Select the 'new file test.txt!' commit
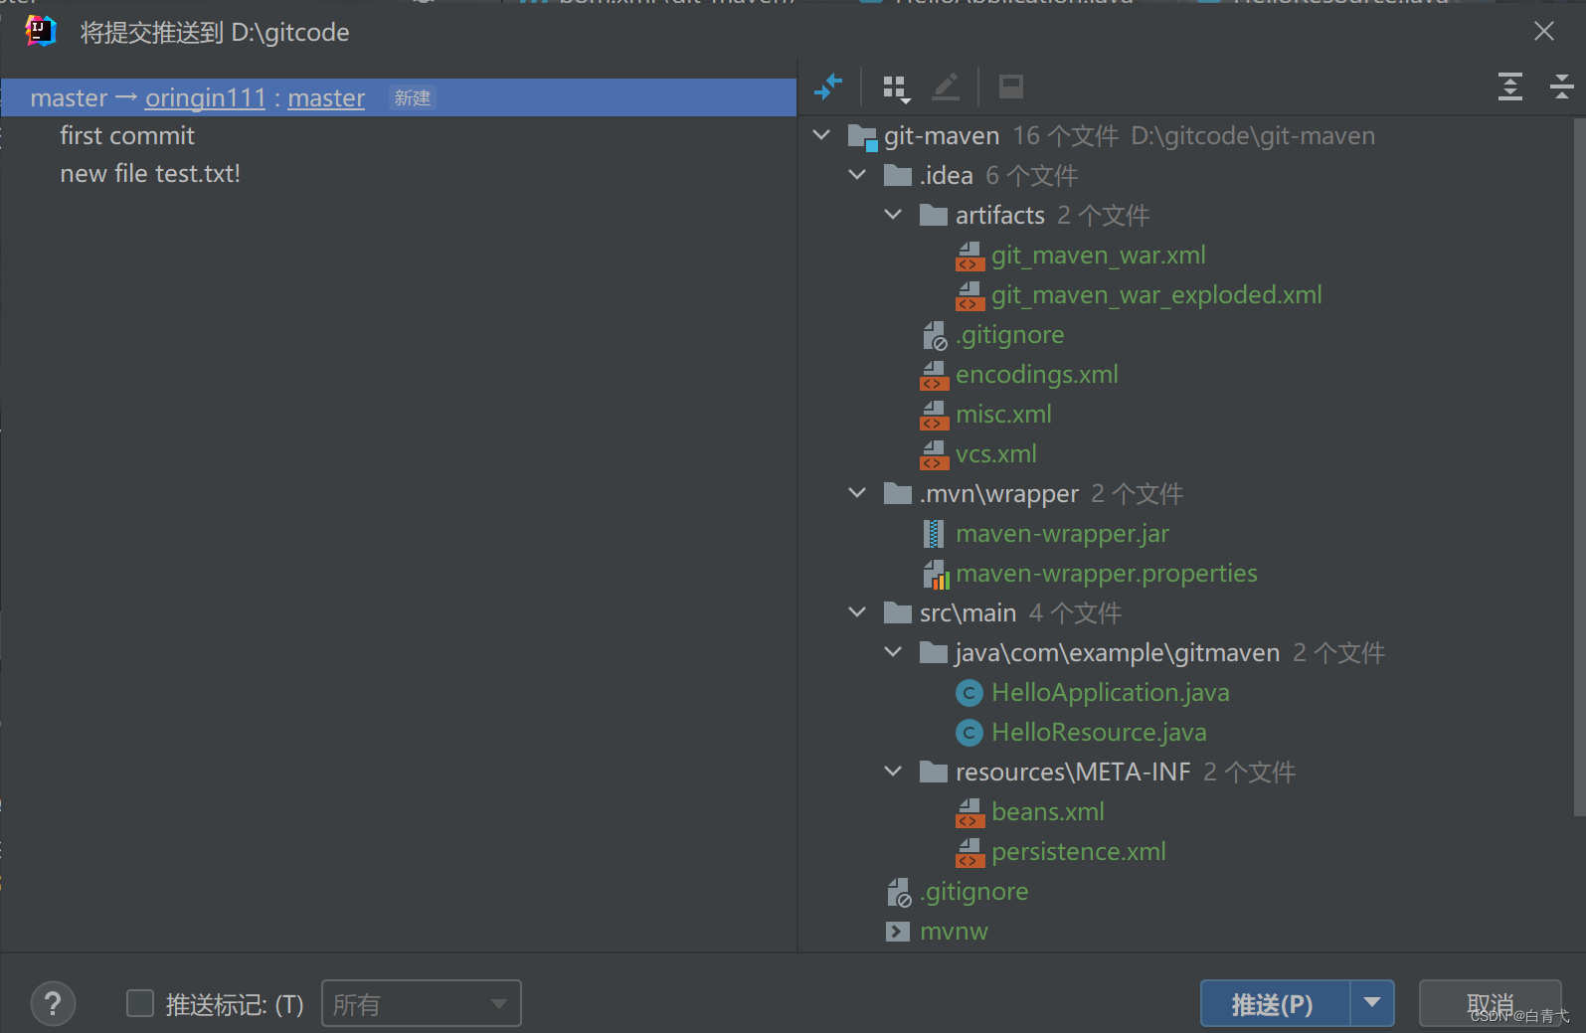The width and height of the screenshot is (1586, 1033). pyautogui.click(x=150, y=174)
